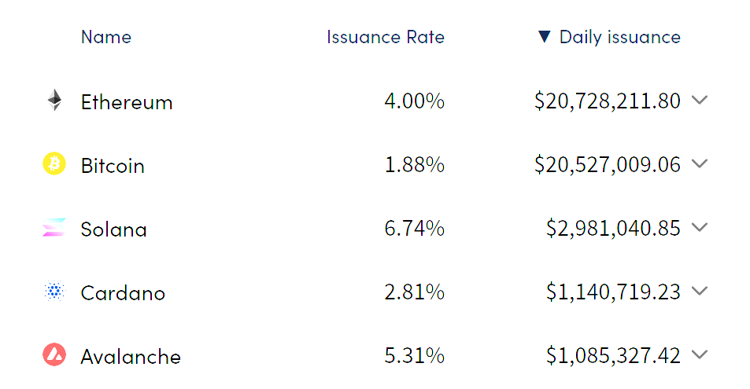Expand the Avalanche row chevron
The image size is (750, 389).
tap(700, 355)
